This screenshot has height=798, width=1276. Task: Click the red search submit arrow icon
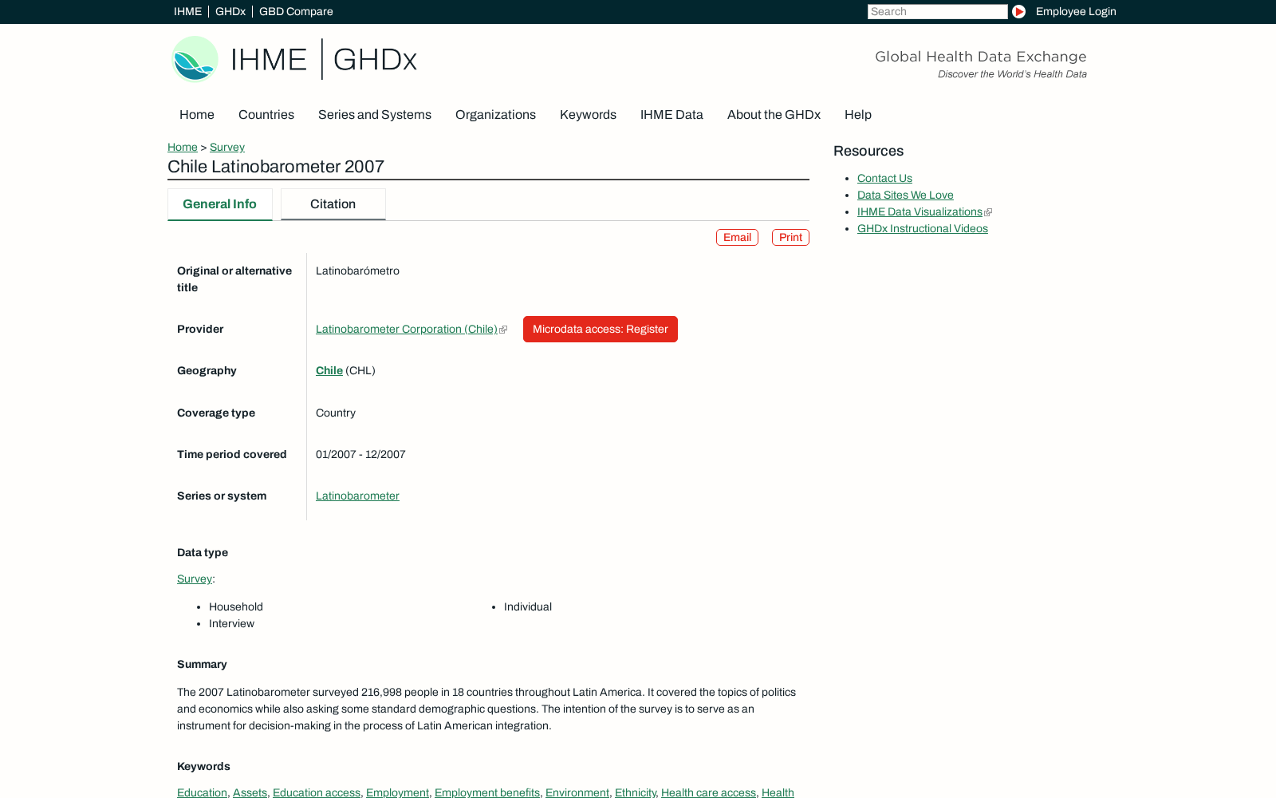click(1018, 11)
